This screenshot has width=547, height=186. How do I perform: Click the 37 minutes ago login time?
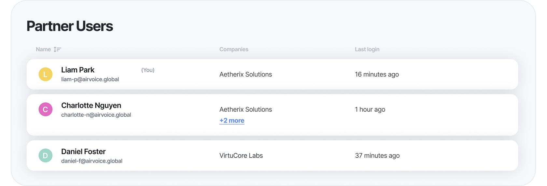pos(377,156)
